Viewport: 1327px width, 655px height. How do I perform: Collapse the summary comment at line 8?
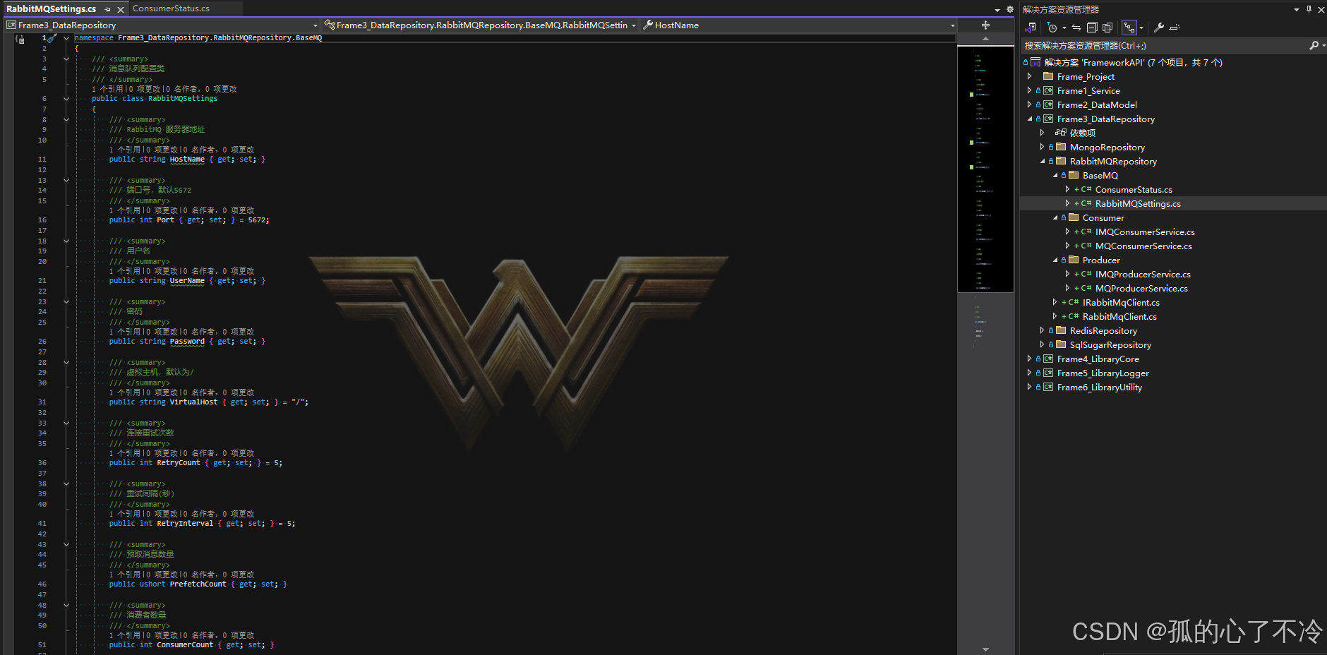(66, 119)
